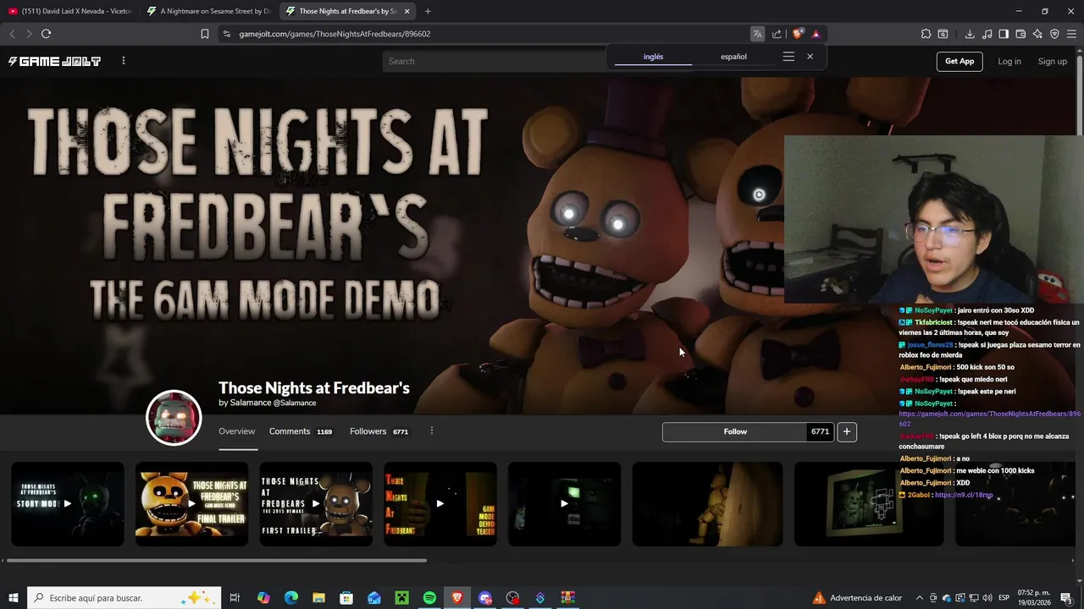Close the translate popup

(810, 57)
